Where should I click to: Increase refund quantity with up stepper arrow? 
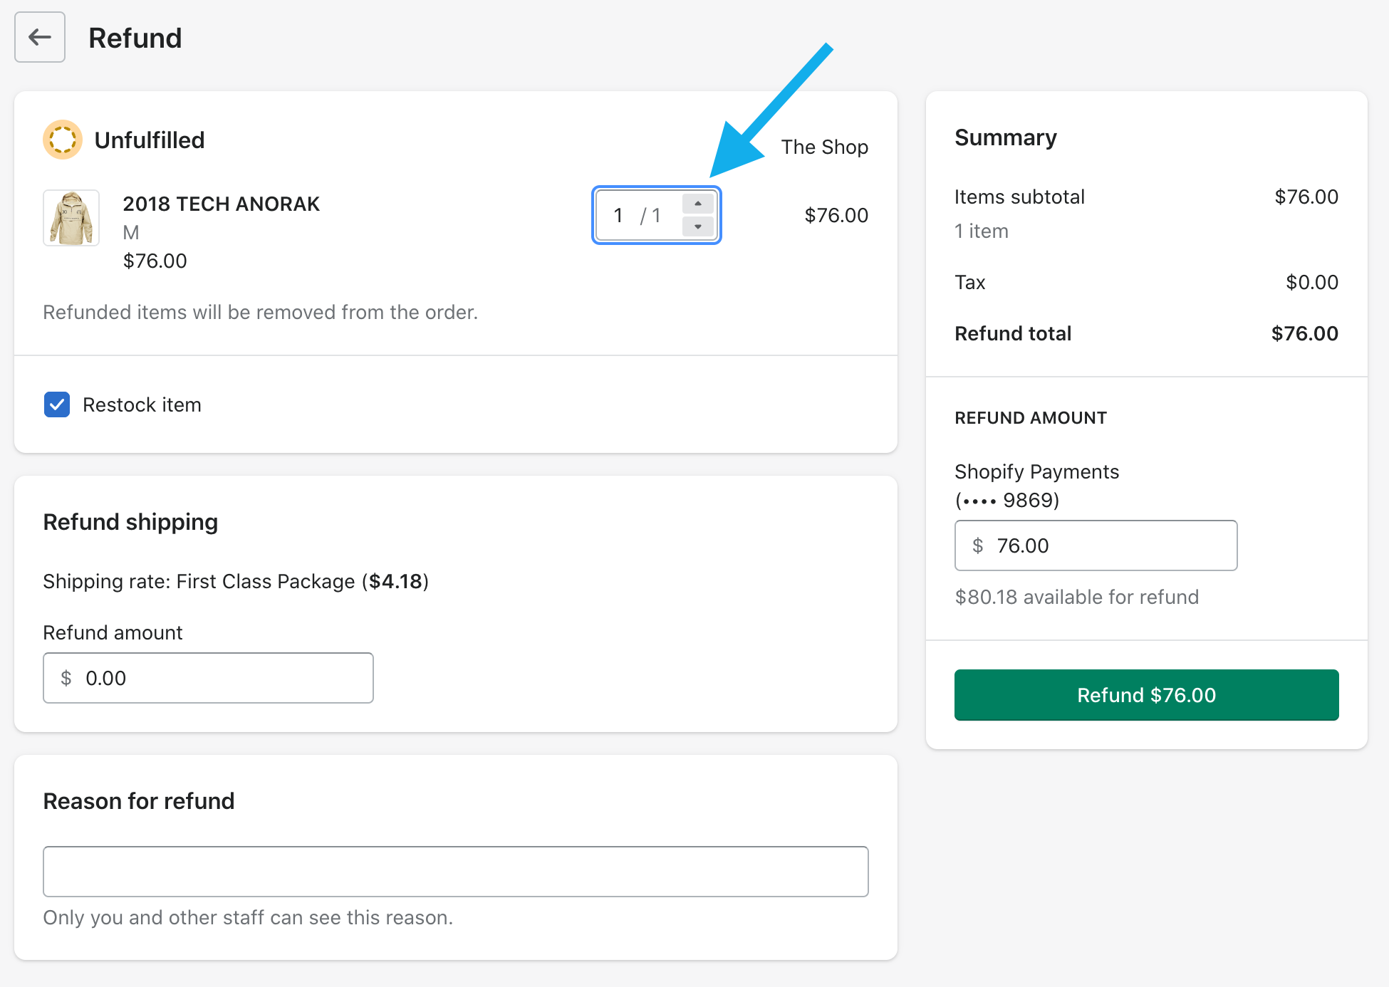point(698,204)
